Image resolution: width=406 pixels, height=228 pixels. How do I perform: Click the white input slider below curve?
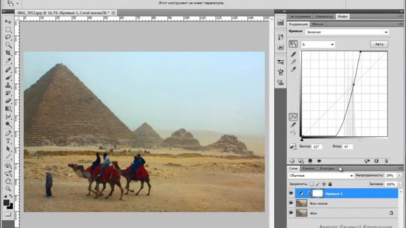click(360, 139)
